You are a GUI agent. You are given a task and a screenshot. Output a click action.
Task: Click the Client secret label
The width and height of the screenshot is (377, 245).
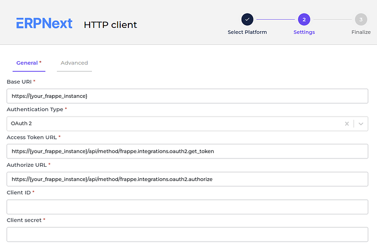tap(24, 220)
